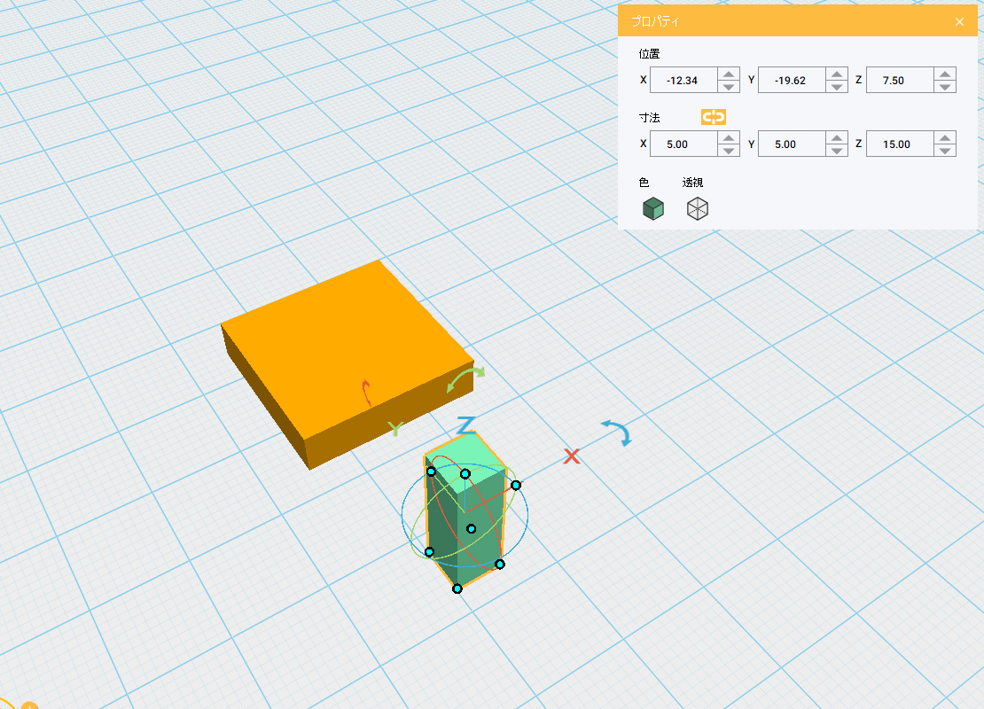Screen dimensions: 984x709
Task: Decrease position Y with the down arrow
Action: point(837,87)
